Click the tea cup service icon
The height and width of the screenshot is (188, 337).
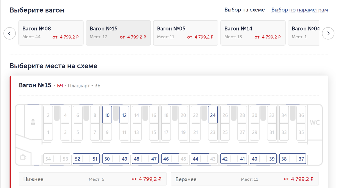point(23,157)
